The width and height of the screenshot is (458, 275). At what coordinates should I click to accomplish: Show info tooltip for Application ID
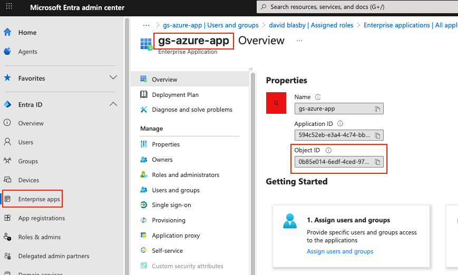[x=340, y=124]
